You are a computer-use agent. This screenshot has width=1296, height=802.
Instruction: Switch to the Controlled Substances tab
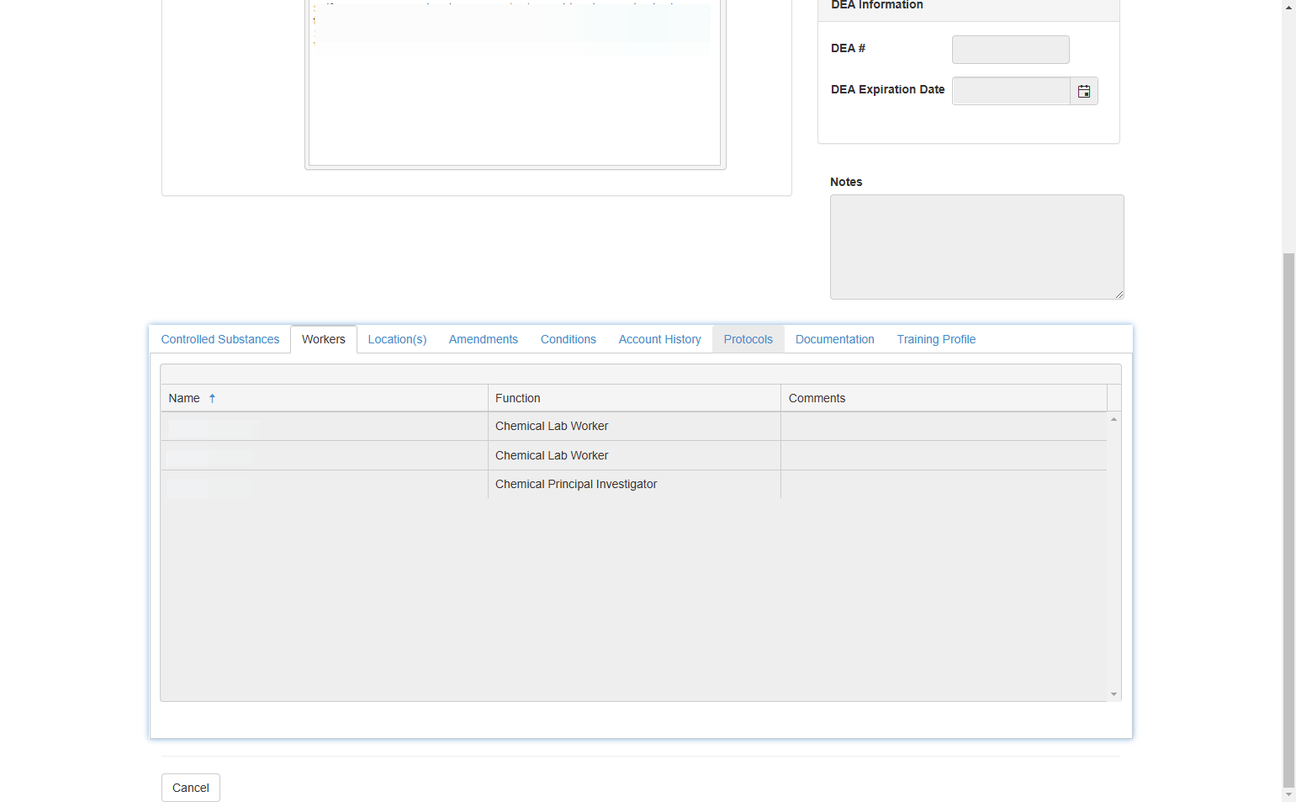click(x=220, y=339)
